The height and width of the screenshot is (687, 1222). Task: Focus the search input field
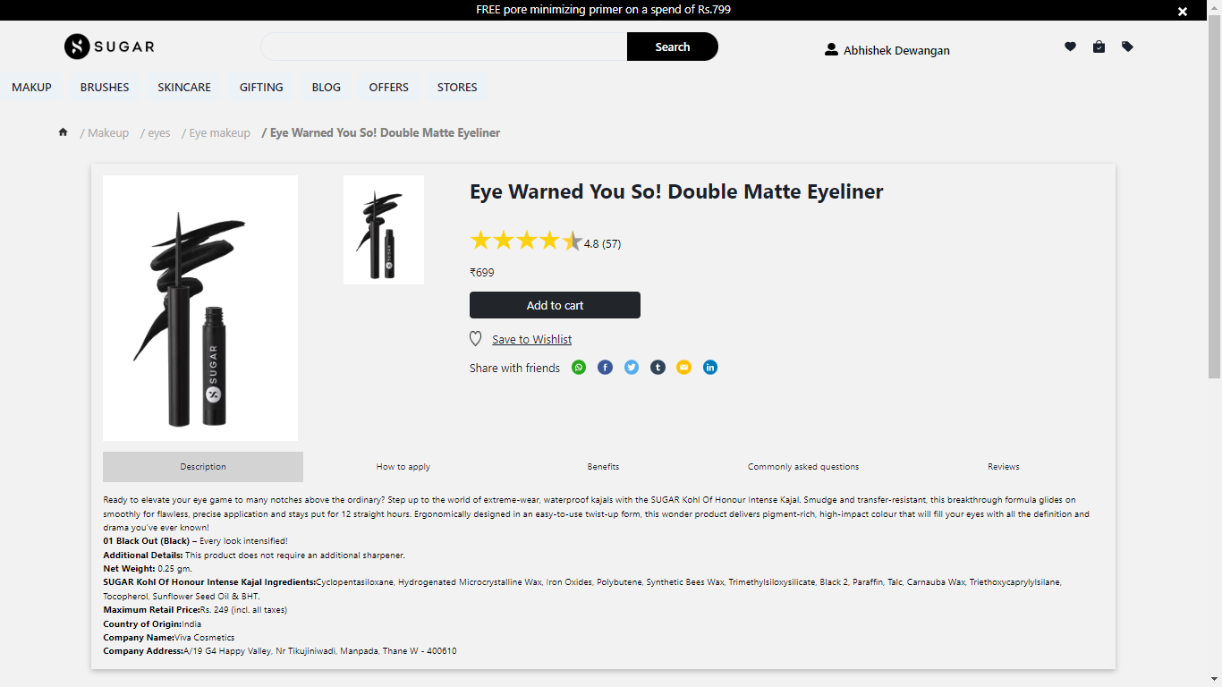444,47
